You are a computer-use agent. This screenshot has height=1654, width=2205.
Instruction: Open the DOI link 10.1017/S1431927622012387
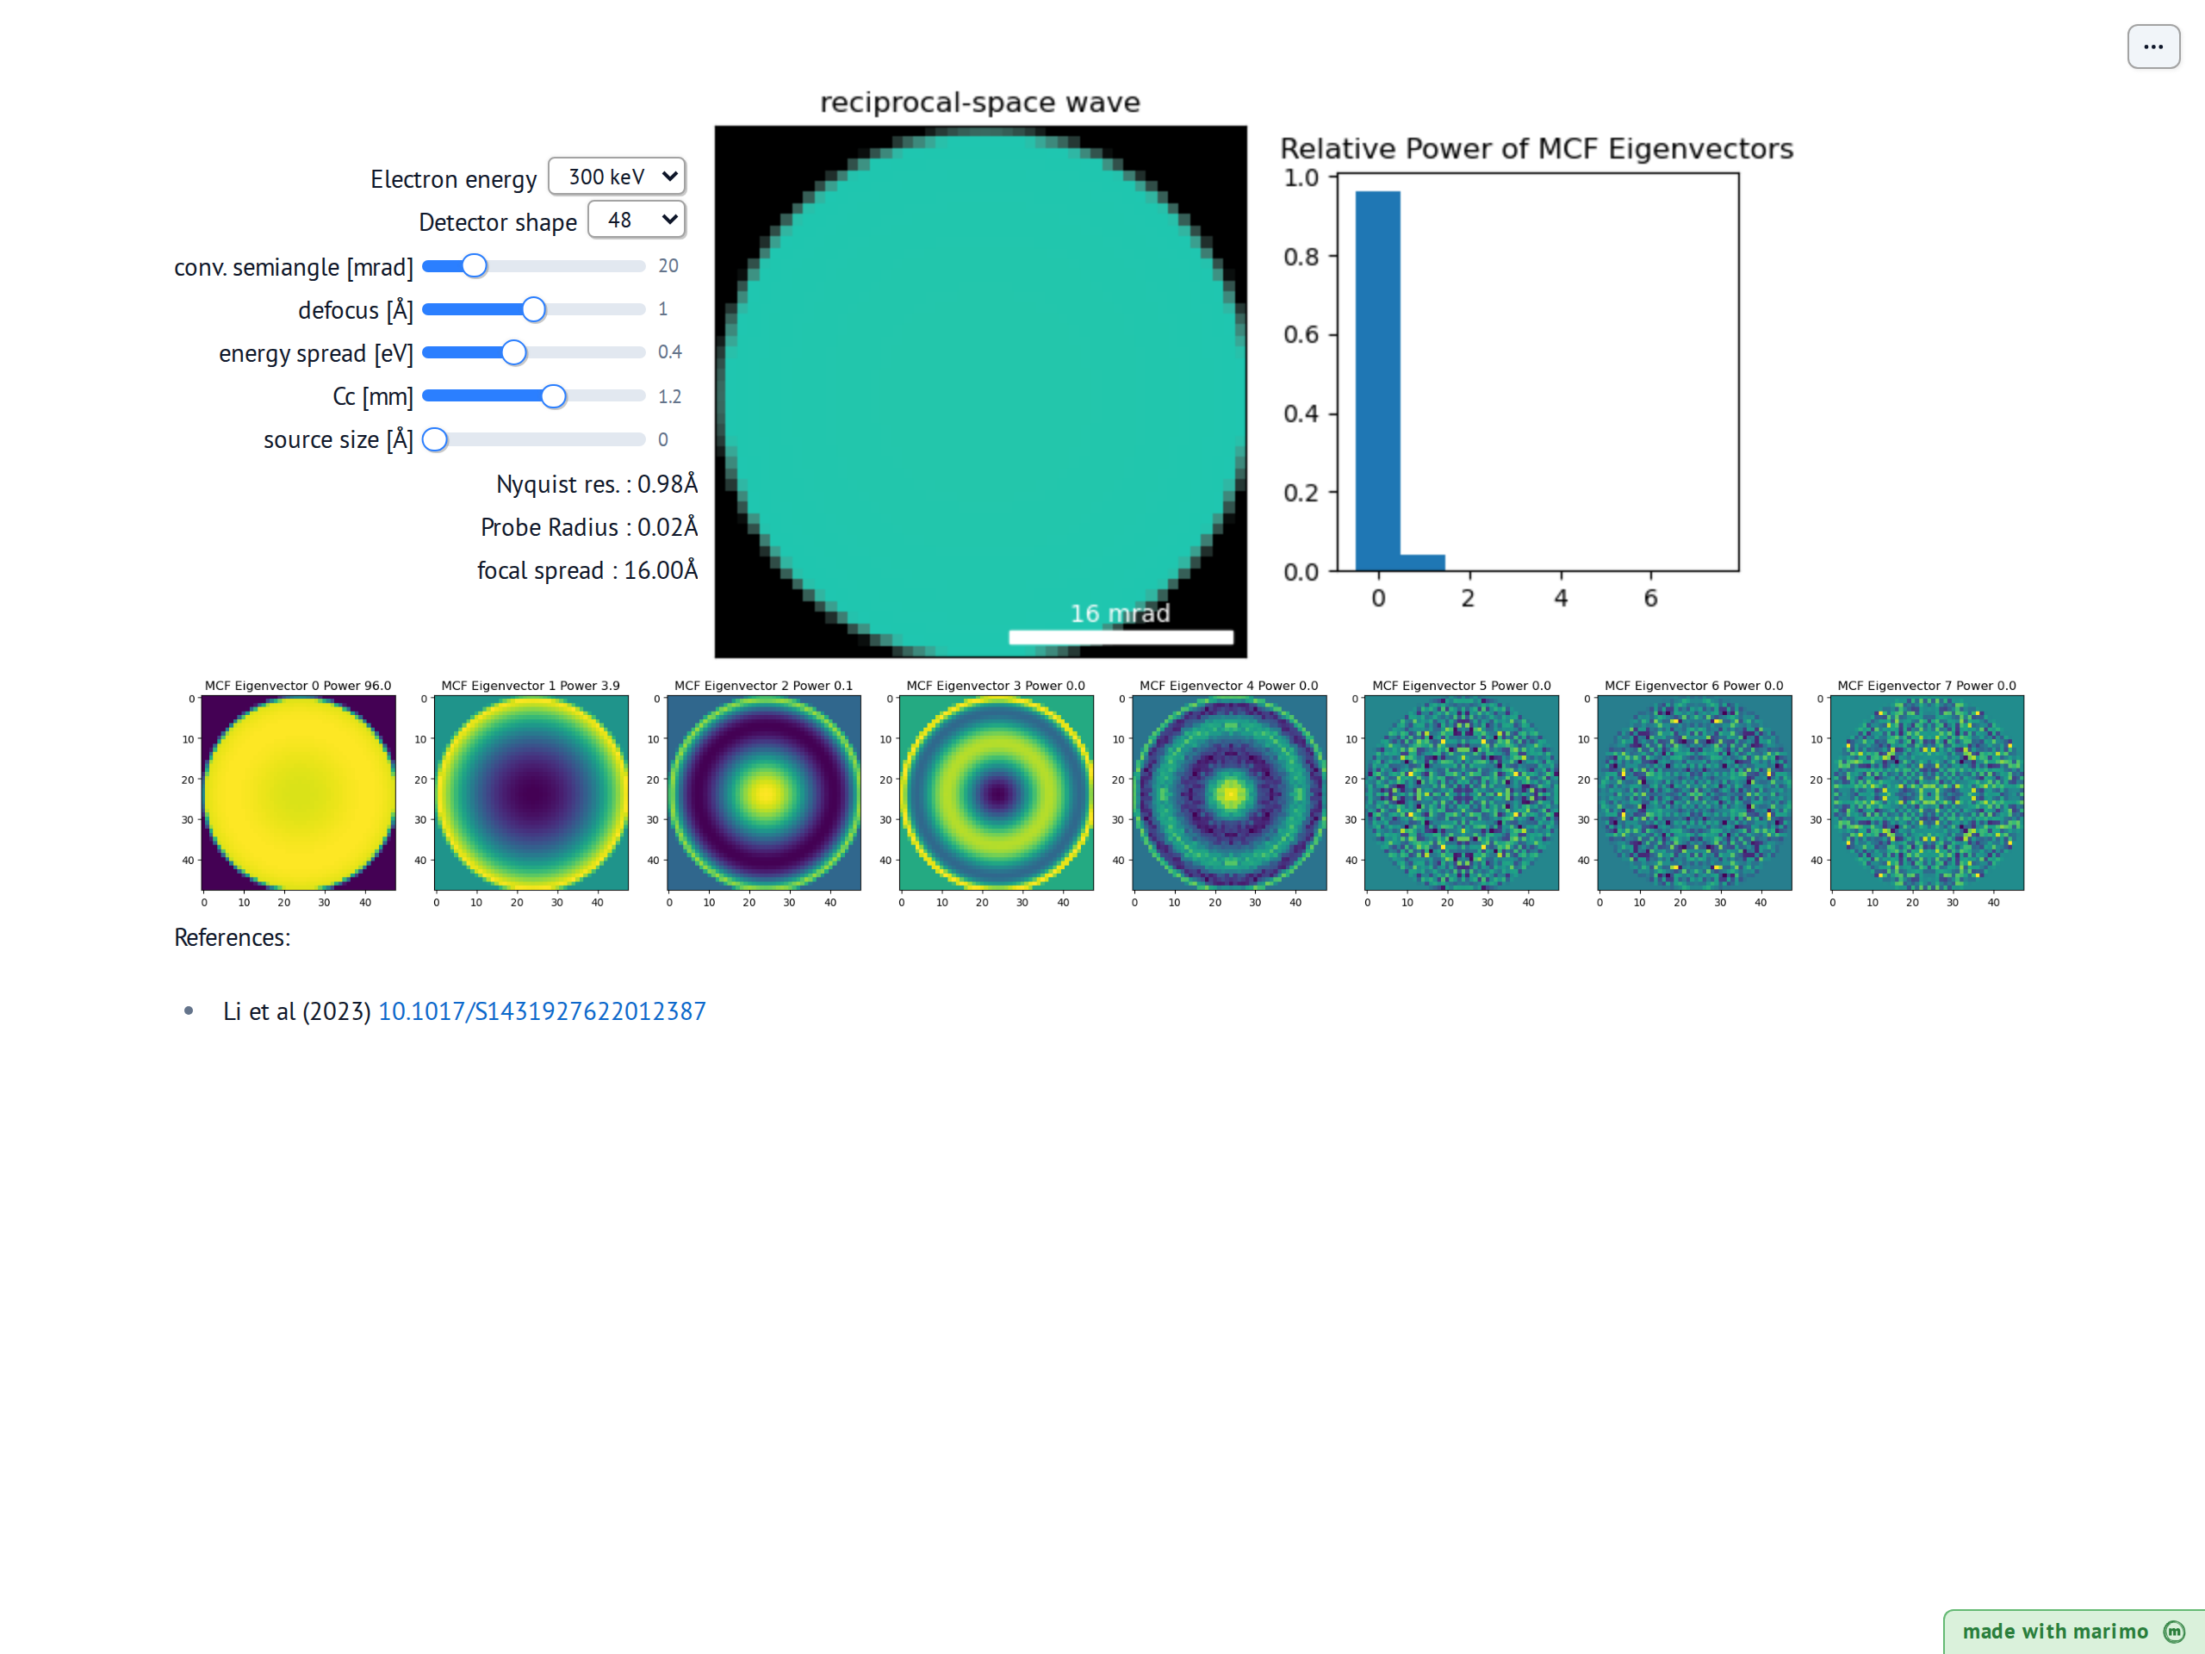543,1011
